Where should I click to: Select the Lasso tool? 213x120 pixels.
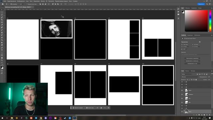pos(2,15)
